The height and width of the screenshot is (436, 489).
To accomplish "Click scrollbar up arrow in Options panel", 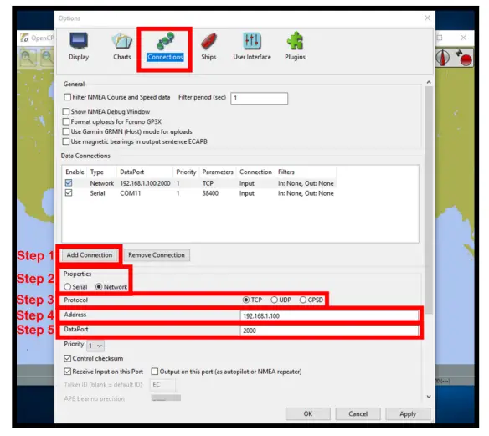I will (x=429, y=82).
